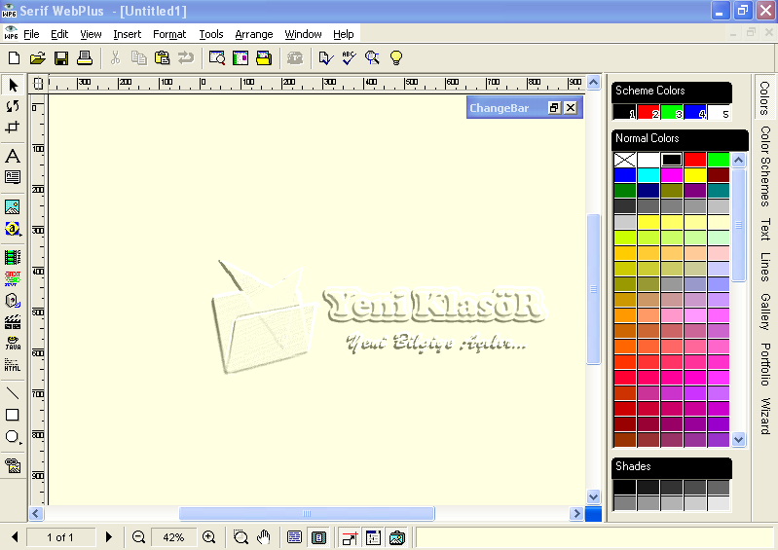778x550 pixels.
Task: Select the Pointer tool in left toolbar
Action: 13,85
